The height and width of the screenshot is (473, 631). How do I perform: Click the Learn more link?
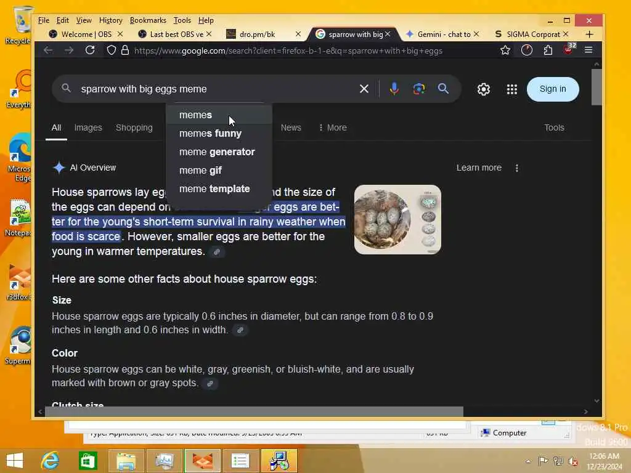(479, 168)
